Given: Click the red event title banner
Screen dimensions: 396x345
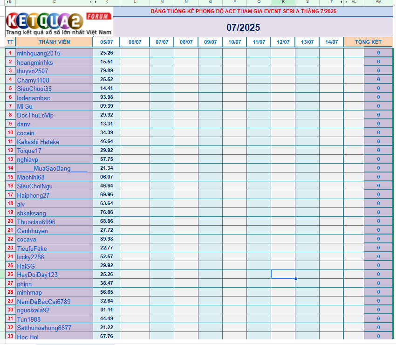Looking at the screenshot, I should (243, 11).
